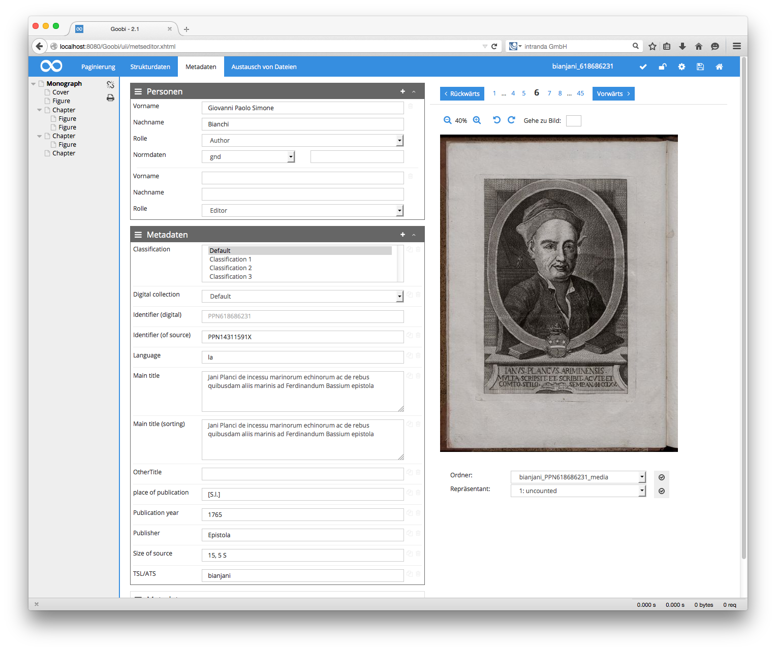The image size is (776, 651).
Task: Select the Metadaten tab
Action: (201, 67)
